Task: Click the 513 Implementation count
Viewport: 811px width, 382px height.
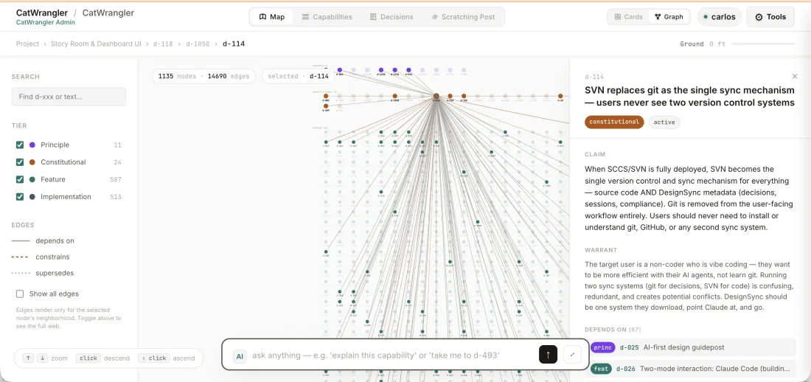Action: [x=116, y=197]
